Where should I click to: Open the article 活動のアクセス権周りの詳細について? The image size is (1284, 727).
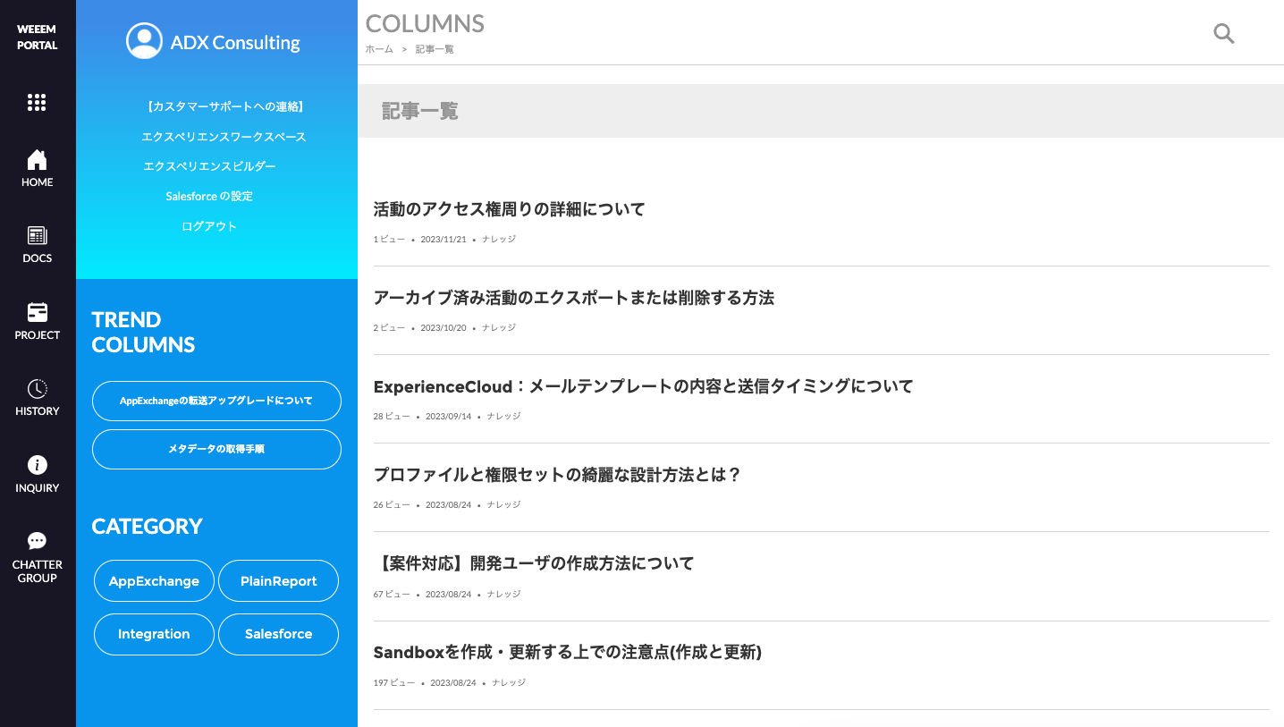click(x=509, y=208)
